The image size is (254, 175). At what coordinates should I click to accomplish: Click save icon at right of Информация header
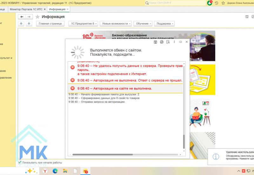click(247, 17)
